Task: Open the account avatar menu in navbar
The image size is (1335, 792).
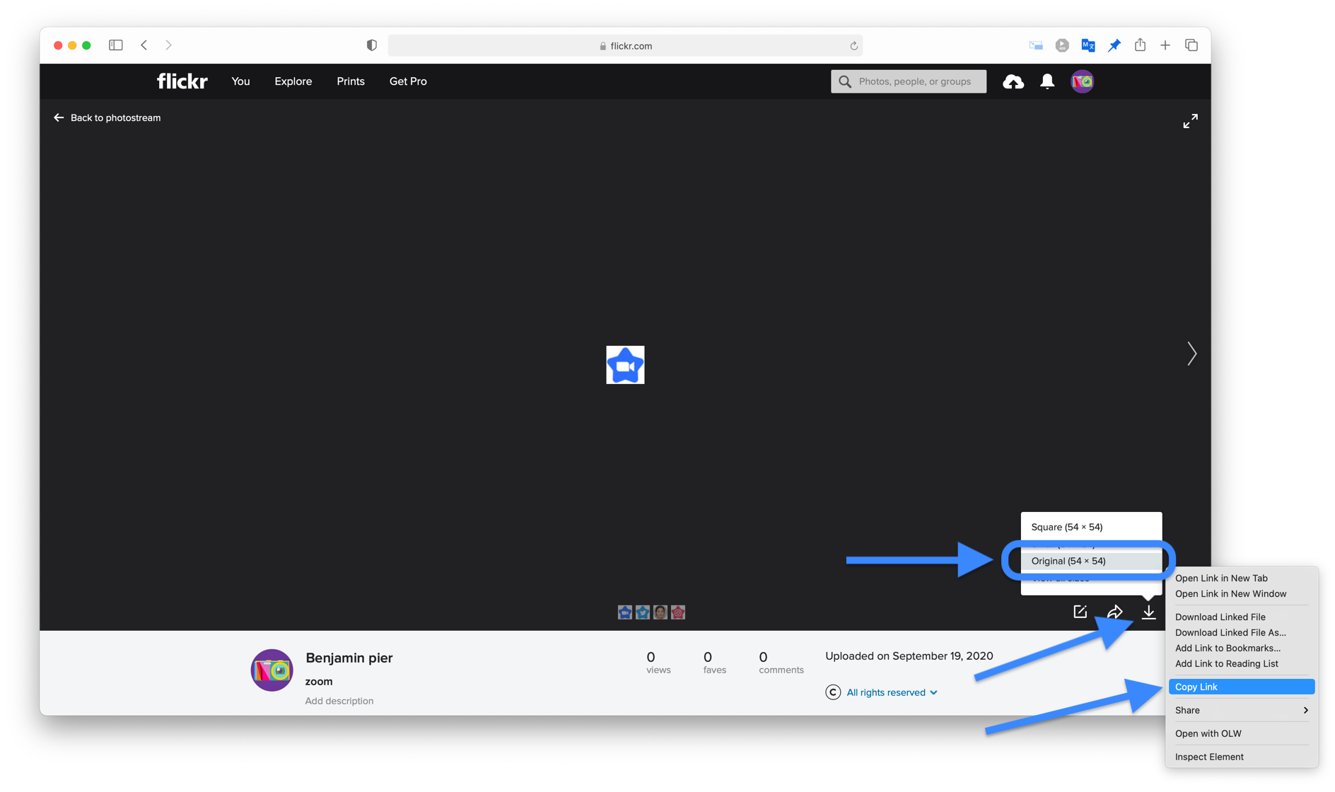Action: [1082, 81]
